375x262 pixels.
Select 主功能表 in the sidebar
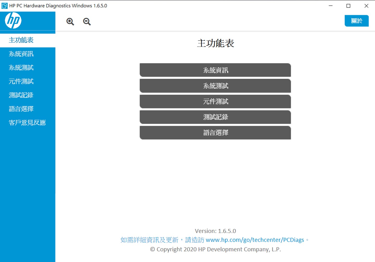click(21, 40)
